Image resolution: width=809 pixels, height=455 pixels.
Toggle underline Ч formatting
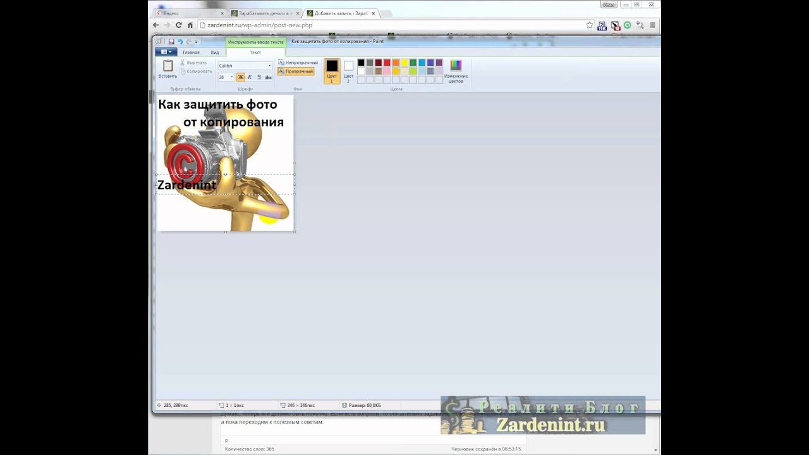tap(259, 77)
